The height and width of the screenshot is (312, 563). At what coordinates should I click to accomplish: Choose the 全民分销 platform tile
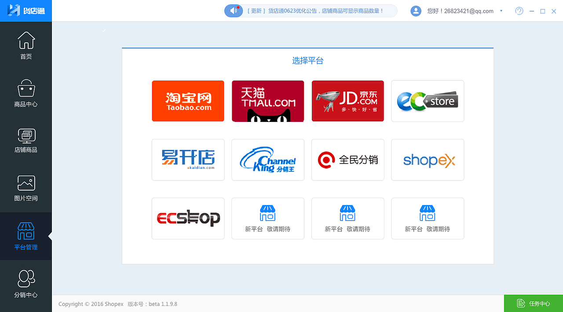348,160
